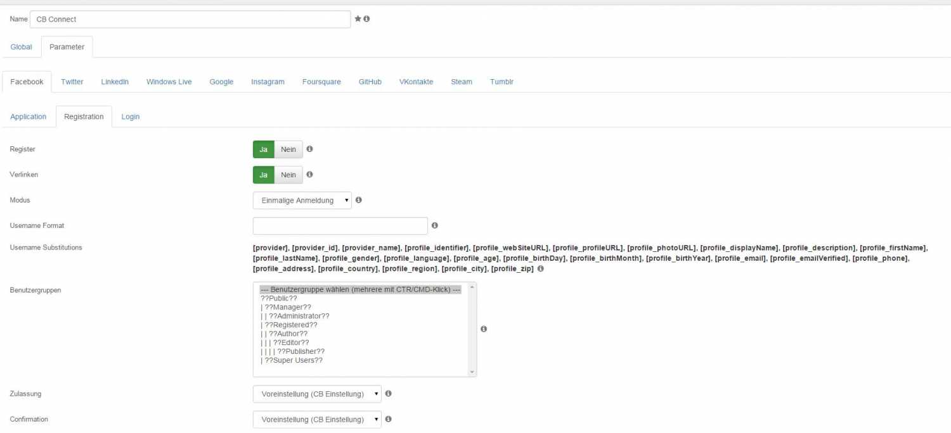Click info icon beside Zulassung dropdown
Image resolution: width=951 pixels, height=433 pixels.
coord(389,393)
